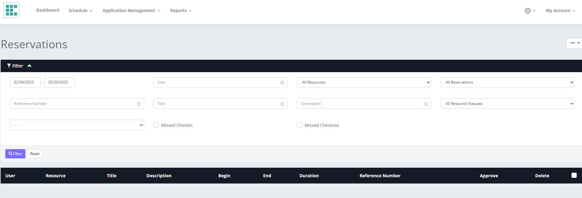Open the Schedule menu
The width and height of the screenshot is (582, 198).
click(x=80, y=11)
